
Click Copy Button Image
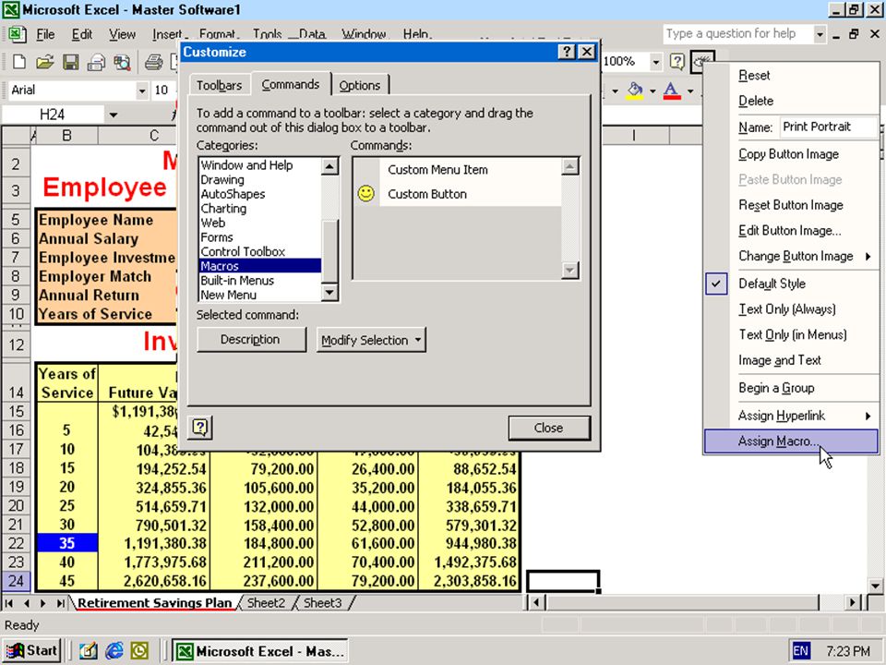coord(791,154)
